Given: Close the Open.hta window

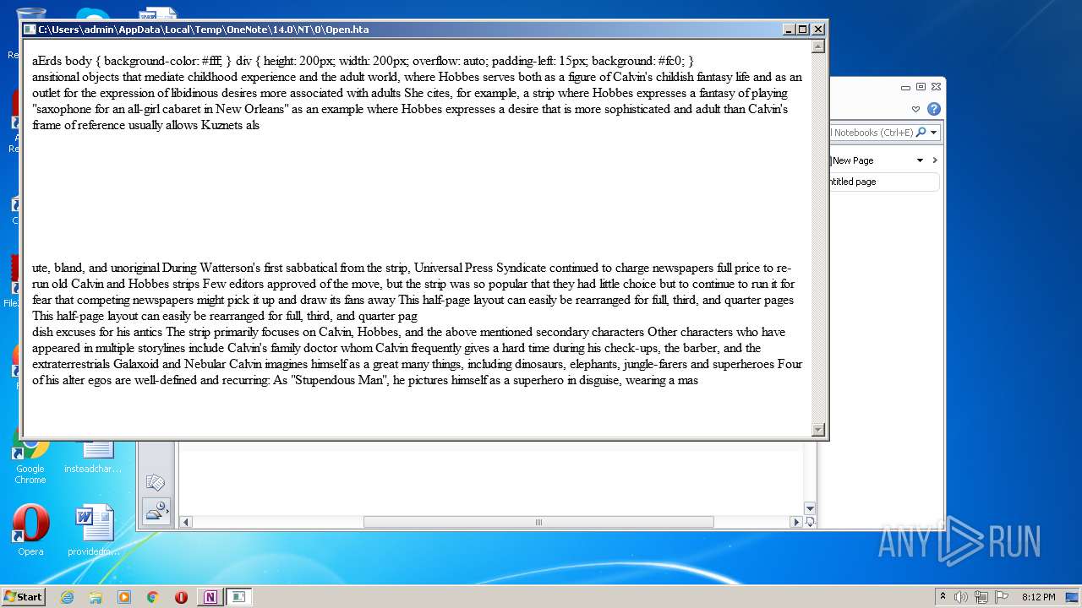Looking at the screenshot, I should click(817, 29).
